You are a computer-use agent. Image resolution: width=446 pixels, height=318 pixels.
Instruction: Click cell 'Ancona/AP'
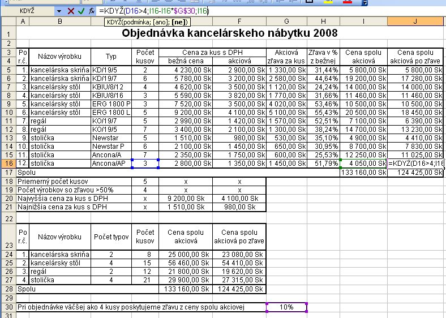(111, 164)
